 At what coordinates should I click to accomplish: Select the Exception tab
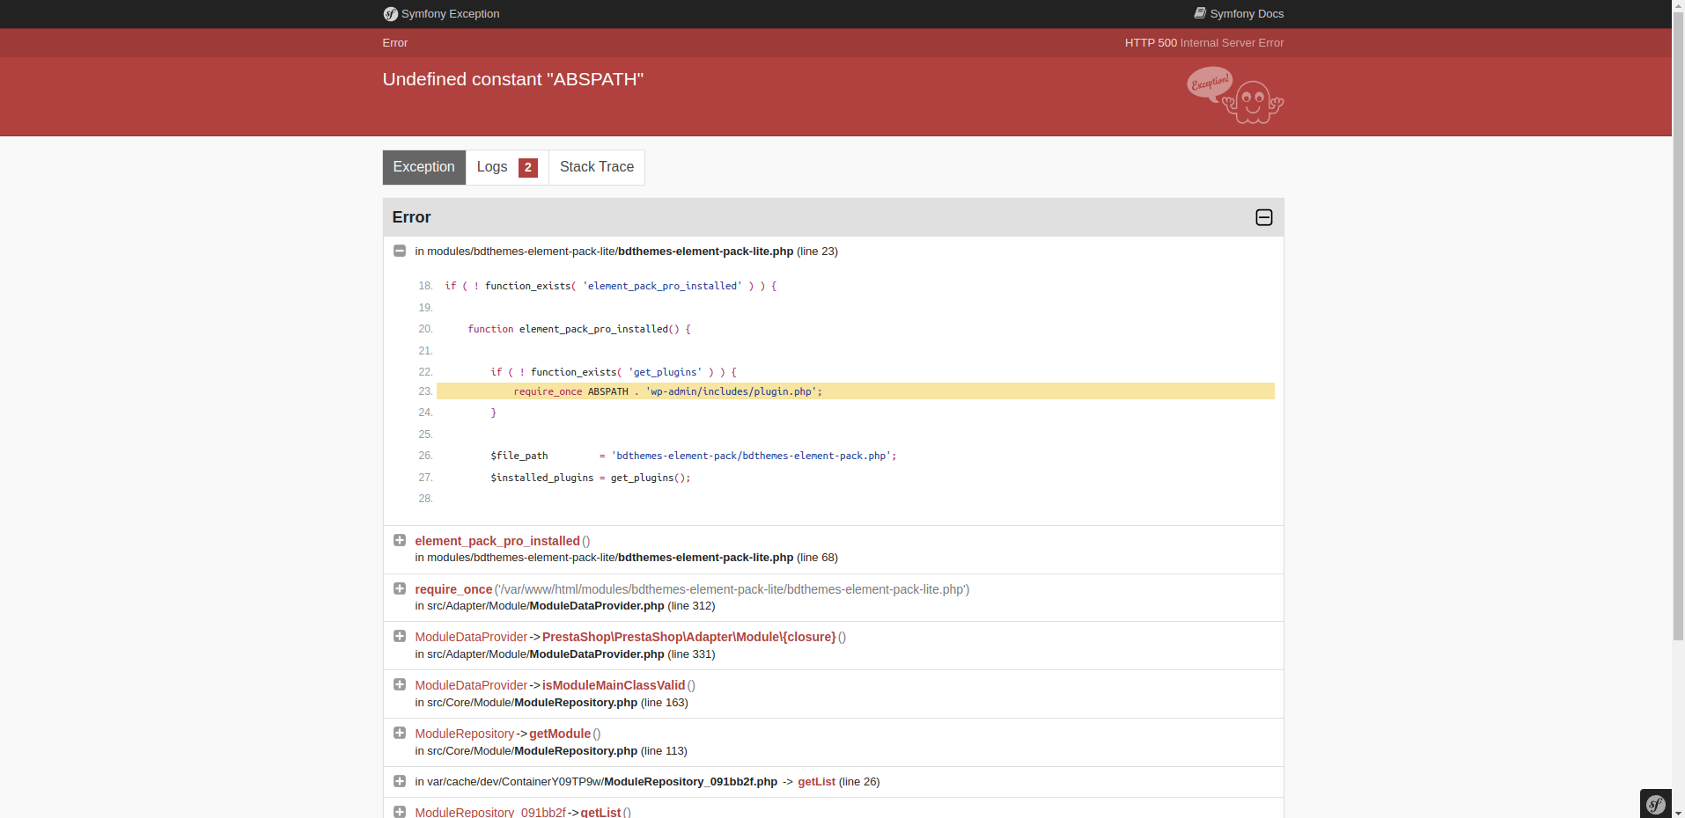pyautogui.click(x=424, y=167)
